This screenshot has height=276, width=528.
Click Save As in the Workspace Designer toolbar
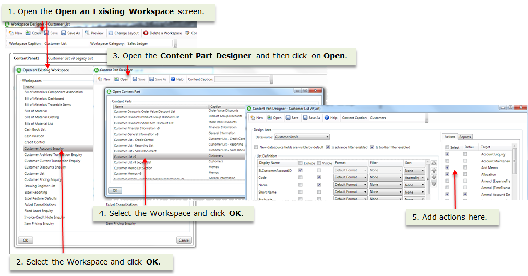(71, 33)
